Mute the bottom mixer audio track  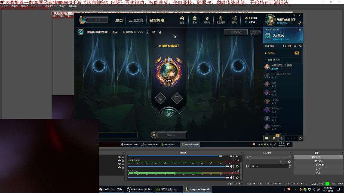pos(232,178)
